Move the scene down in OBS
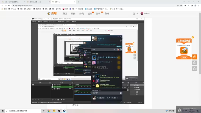 point(42,100)
